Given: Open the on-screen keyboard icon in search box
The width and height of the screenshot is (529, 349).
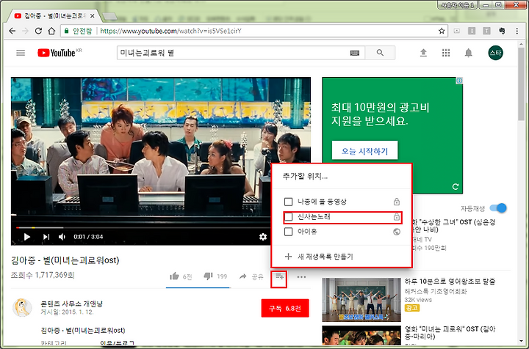Looking at the screenshot, I should coord(355,53).
